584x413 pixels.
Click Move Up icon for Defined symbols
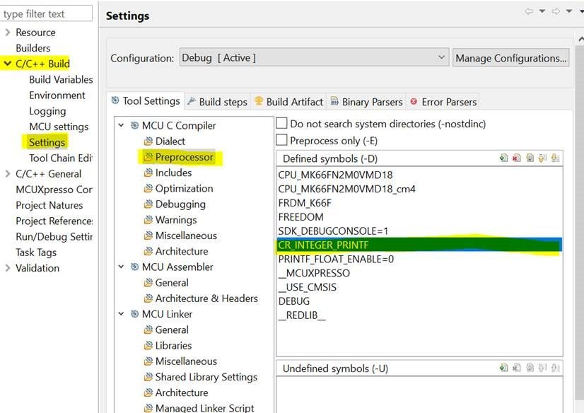pos(542,158)
